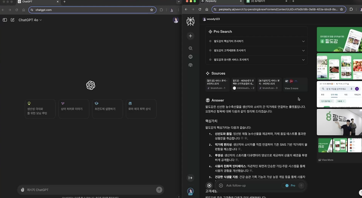Focus the 메시지 ChatGPT input field
The width and height of the screenshot is (362, 198).
pyautogui.click(x=90, y=190)
